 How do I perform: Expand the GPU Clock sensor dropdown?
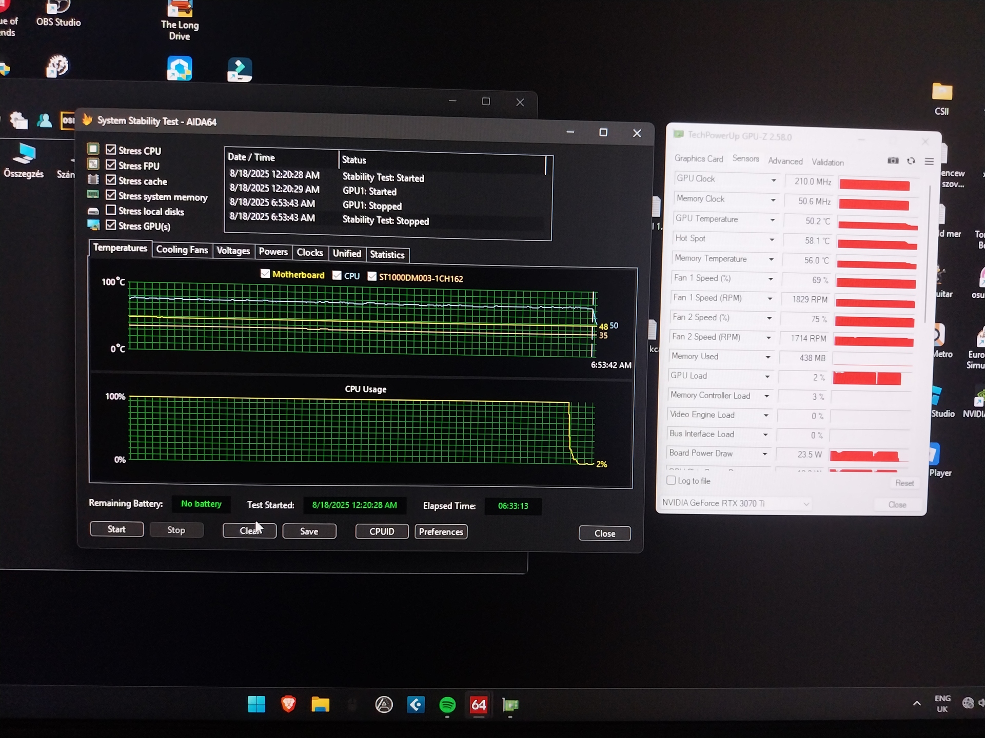coord(773,180)
